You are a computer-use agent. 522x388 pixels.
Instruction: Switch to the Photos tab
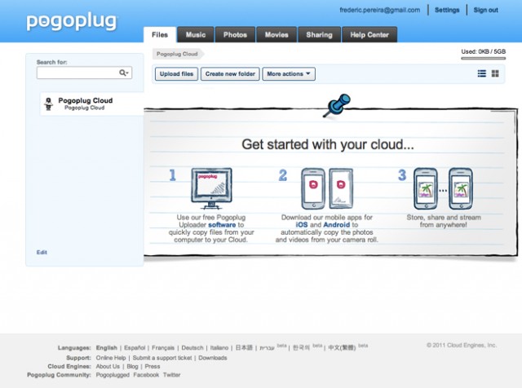tap(235, 34)
